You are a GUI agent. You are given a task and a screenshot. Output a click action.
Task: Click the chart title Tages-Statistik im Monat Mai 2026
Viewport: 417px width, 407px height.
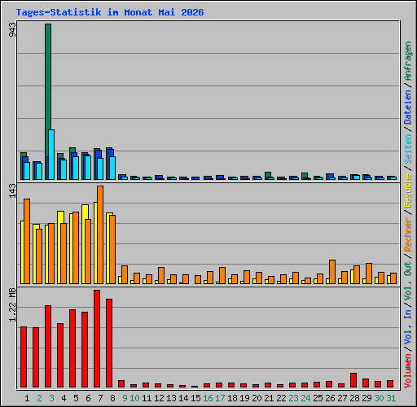click(x=110, y=12)
